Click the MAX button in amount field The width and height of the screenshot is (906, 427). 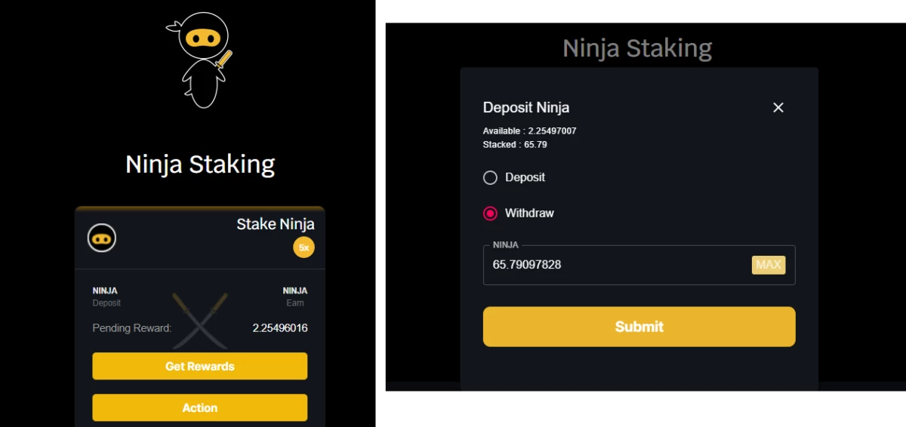769,265
